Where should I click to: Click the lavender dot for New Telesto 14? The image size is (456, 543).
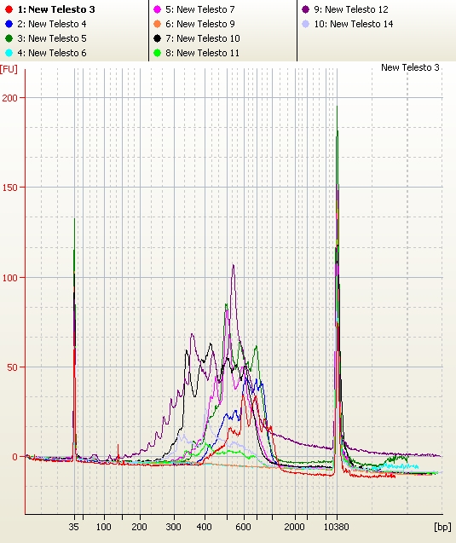(305, 24)
